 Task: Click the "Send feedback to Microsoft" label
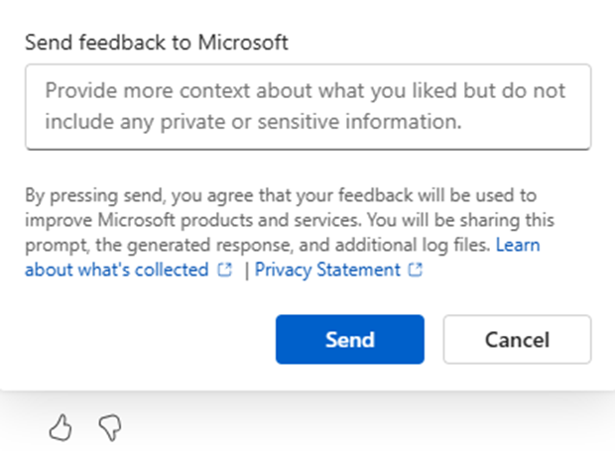(x=157, y=42)
